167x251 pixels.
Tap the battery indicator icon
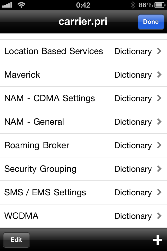coord(160,5)
